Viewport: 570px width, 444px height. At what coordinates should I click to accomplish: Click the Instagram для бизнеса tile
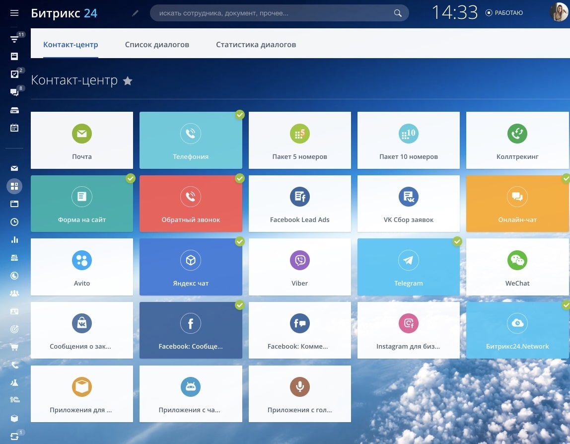(x=408, y=330)
